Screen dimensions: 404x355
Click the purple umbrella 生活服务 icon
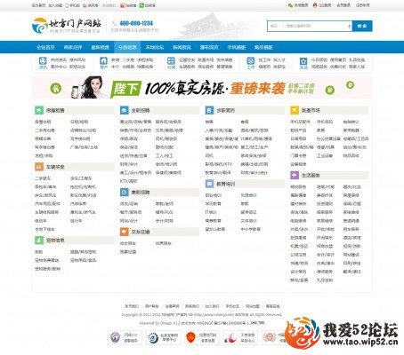pos(295,176)
